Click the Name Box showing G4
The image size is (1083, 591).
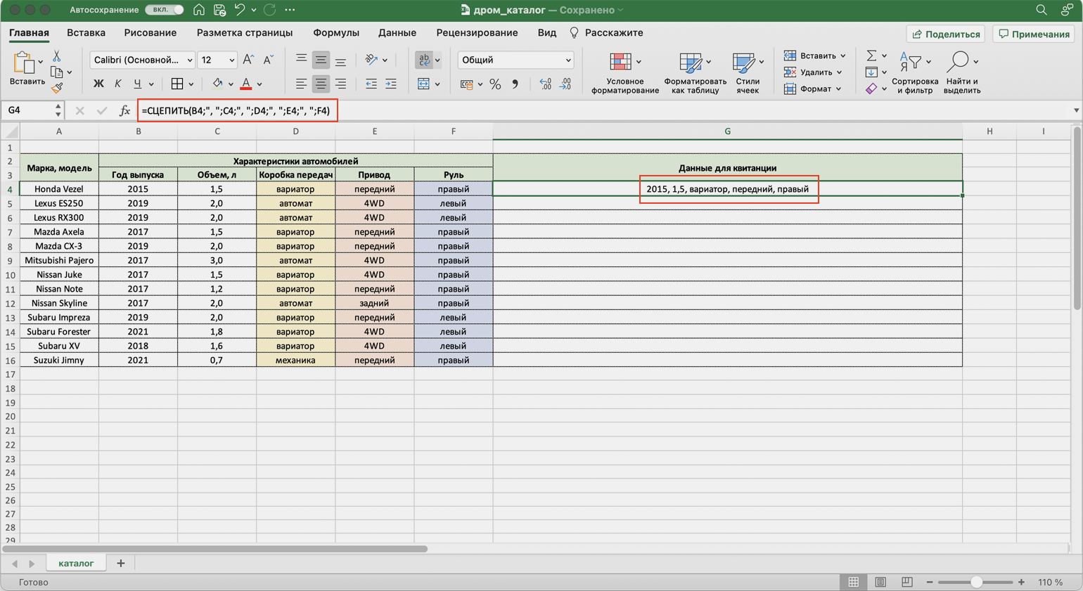28,110
